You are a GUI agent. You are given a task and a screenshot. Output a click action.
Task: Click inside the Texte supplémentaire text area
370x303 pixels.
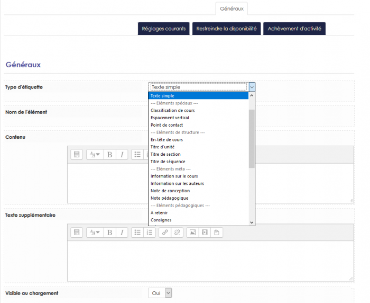(x=210, y=261)
